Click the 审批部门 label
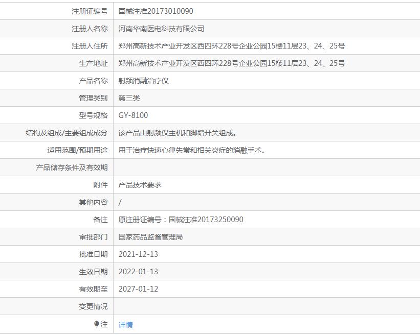 [93, 237]
